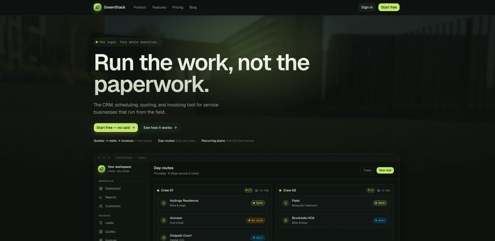
Task: Click the 'Recurring plans' feature text
Action: [x=213, y=141]
